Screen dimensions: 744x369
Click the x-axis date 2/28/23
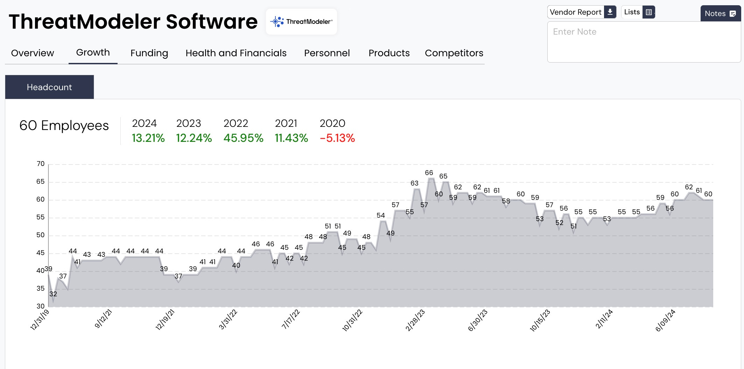point(415,320)
